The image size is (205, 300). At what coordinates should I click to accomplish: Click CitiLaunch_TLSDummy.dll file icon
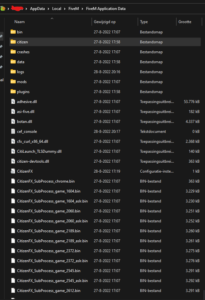tap(13, 151)
